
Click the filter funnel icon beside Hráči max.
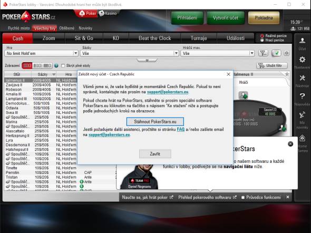[x=263, y=53]
